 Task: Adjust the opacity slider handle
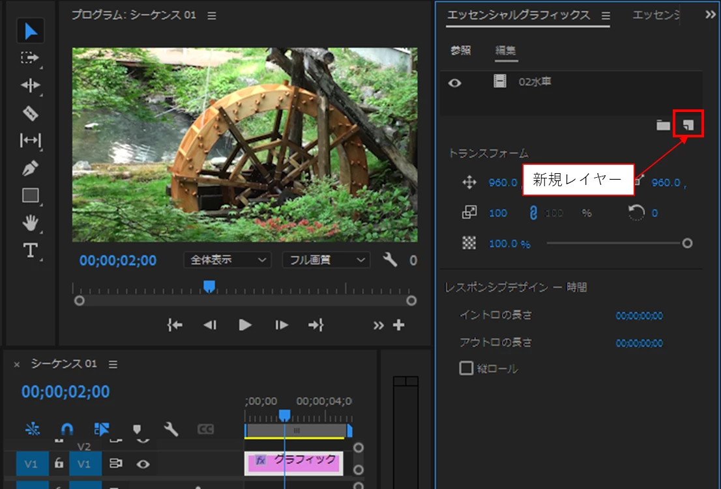pos(687,243)
